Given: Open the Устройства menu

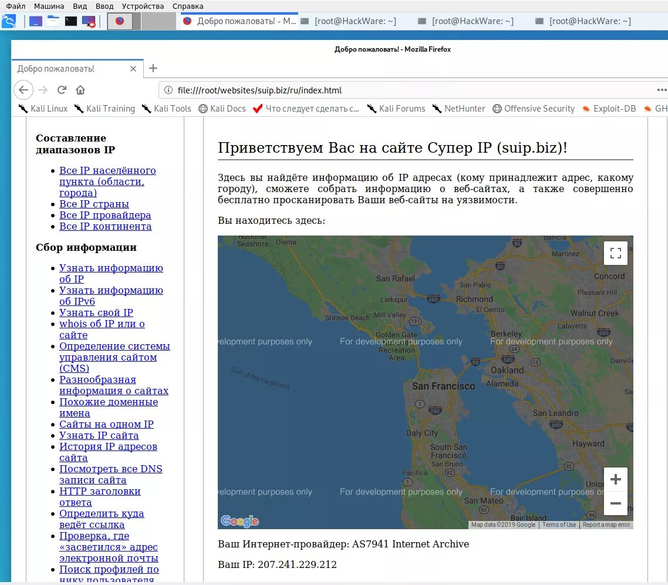Looking at the screenshot, I should tap(143, 6).
